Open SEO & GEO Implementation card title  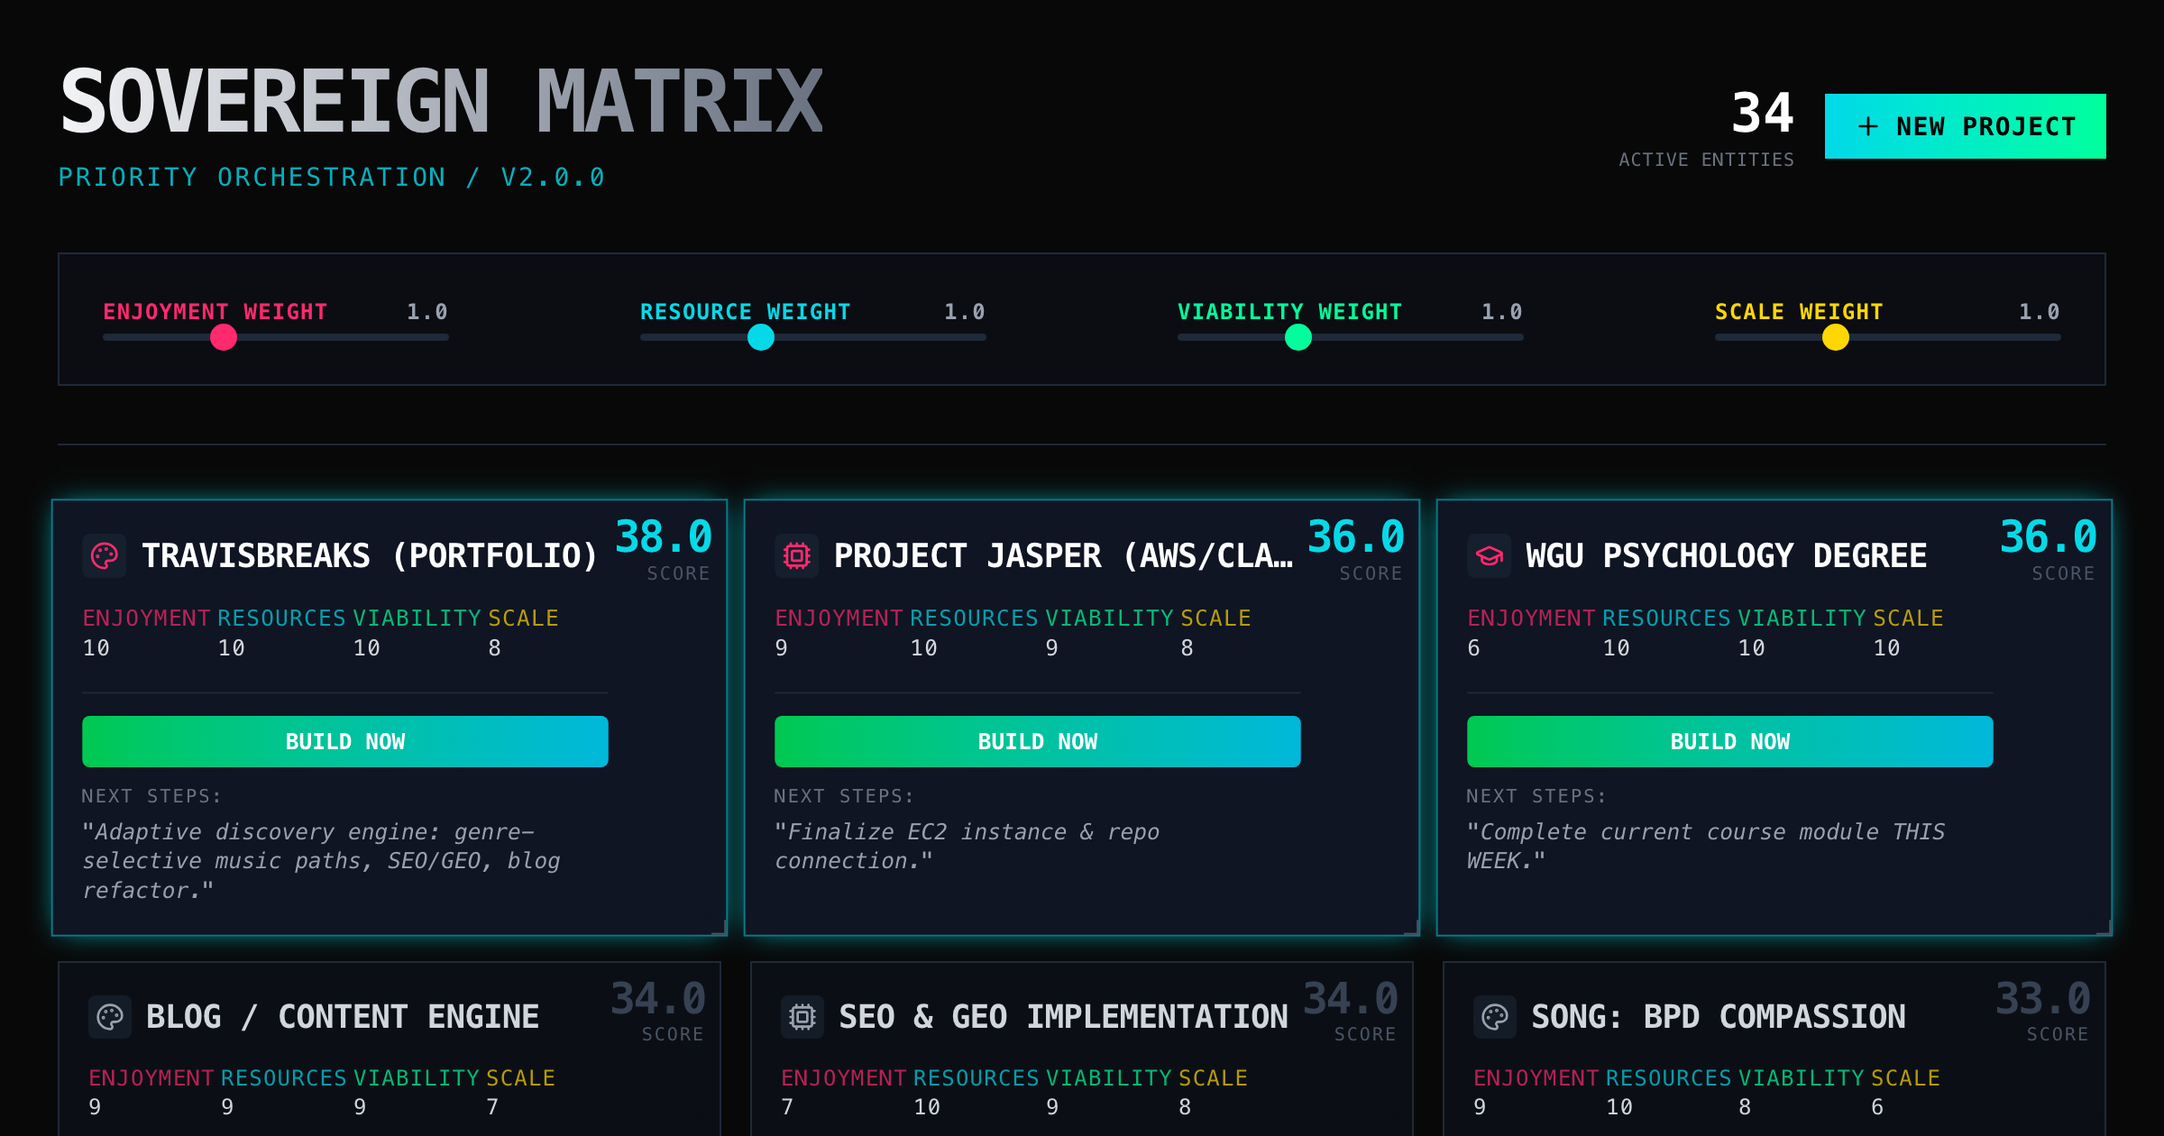[x=1063, y=1017]
